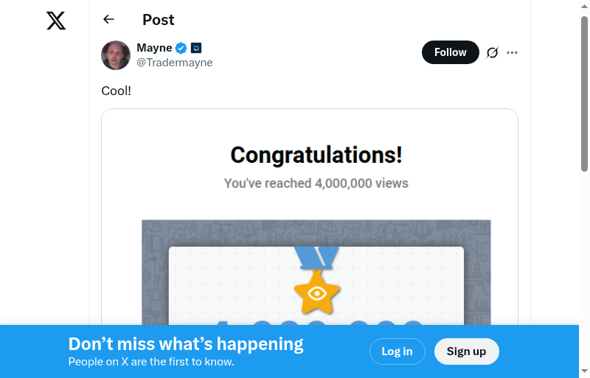The image size is (590, 378).
Task: Click the X logo home icon
Action: pos(56,21)
